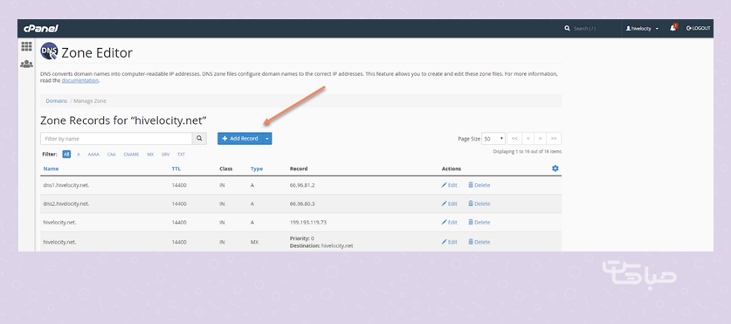Click the Search field in top bar
Viewport: 731px width, 324px height.
pos(590,29)
